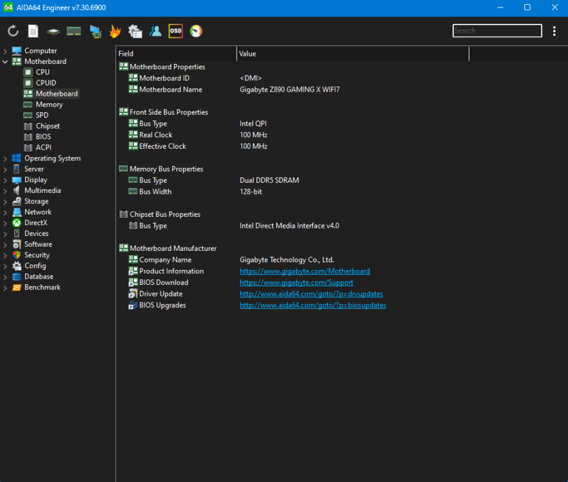The height and width of the screenshot is (482, 568).
Task: Click the Storage icon in tree
Action: [x=16, y=201]
